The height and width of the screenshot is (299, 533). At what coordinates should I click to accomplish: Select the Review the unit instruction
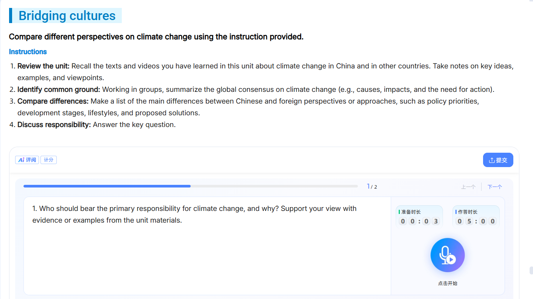coord(265,72)
